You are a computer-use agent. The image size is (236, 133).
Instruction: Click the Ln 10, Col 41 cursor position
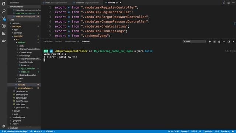coord(173,132)
